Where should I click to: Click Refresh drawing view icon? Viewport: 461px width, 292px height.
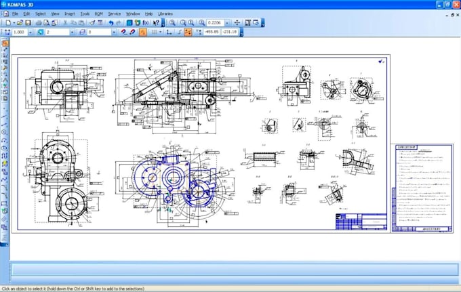256,22
